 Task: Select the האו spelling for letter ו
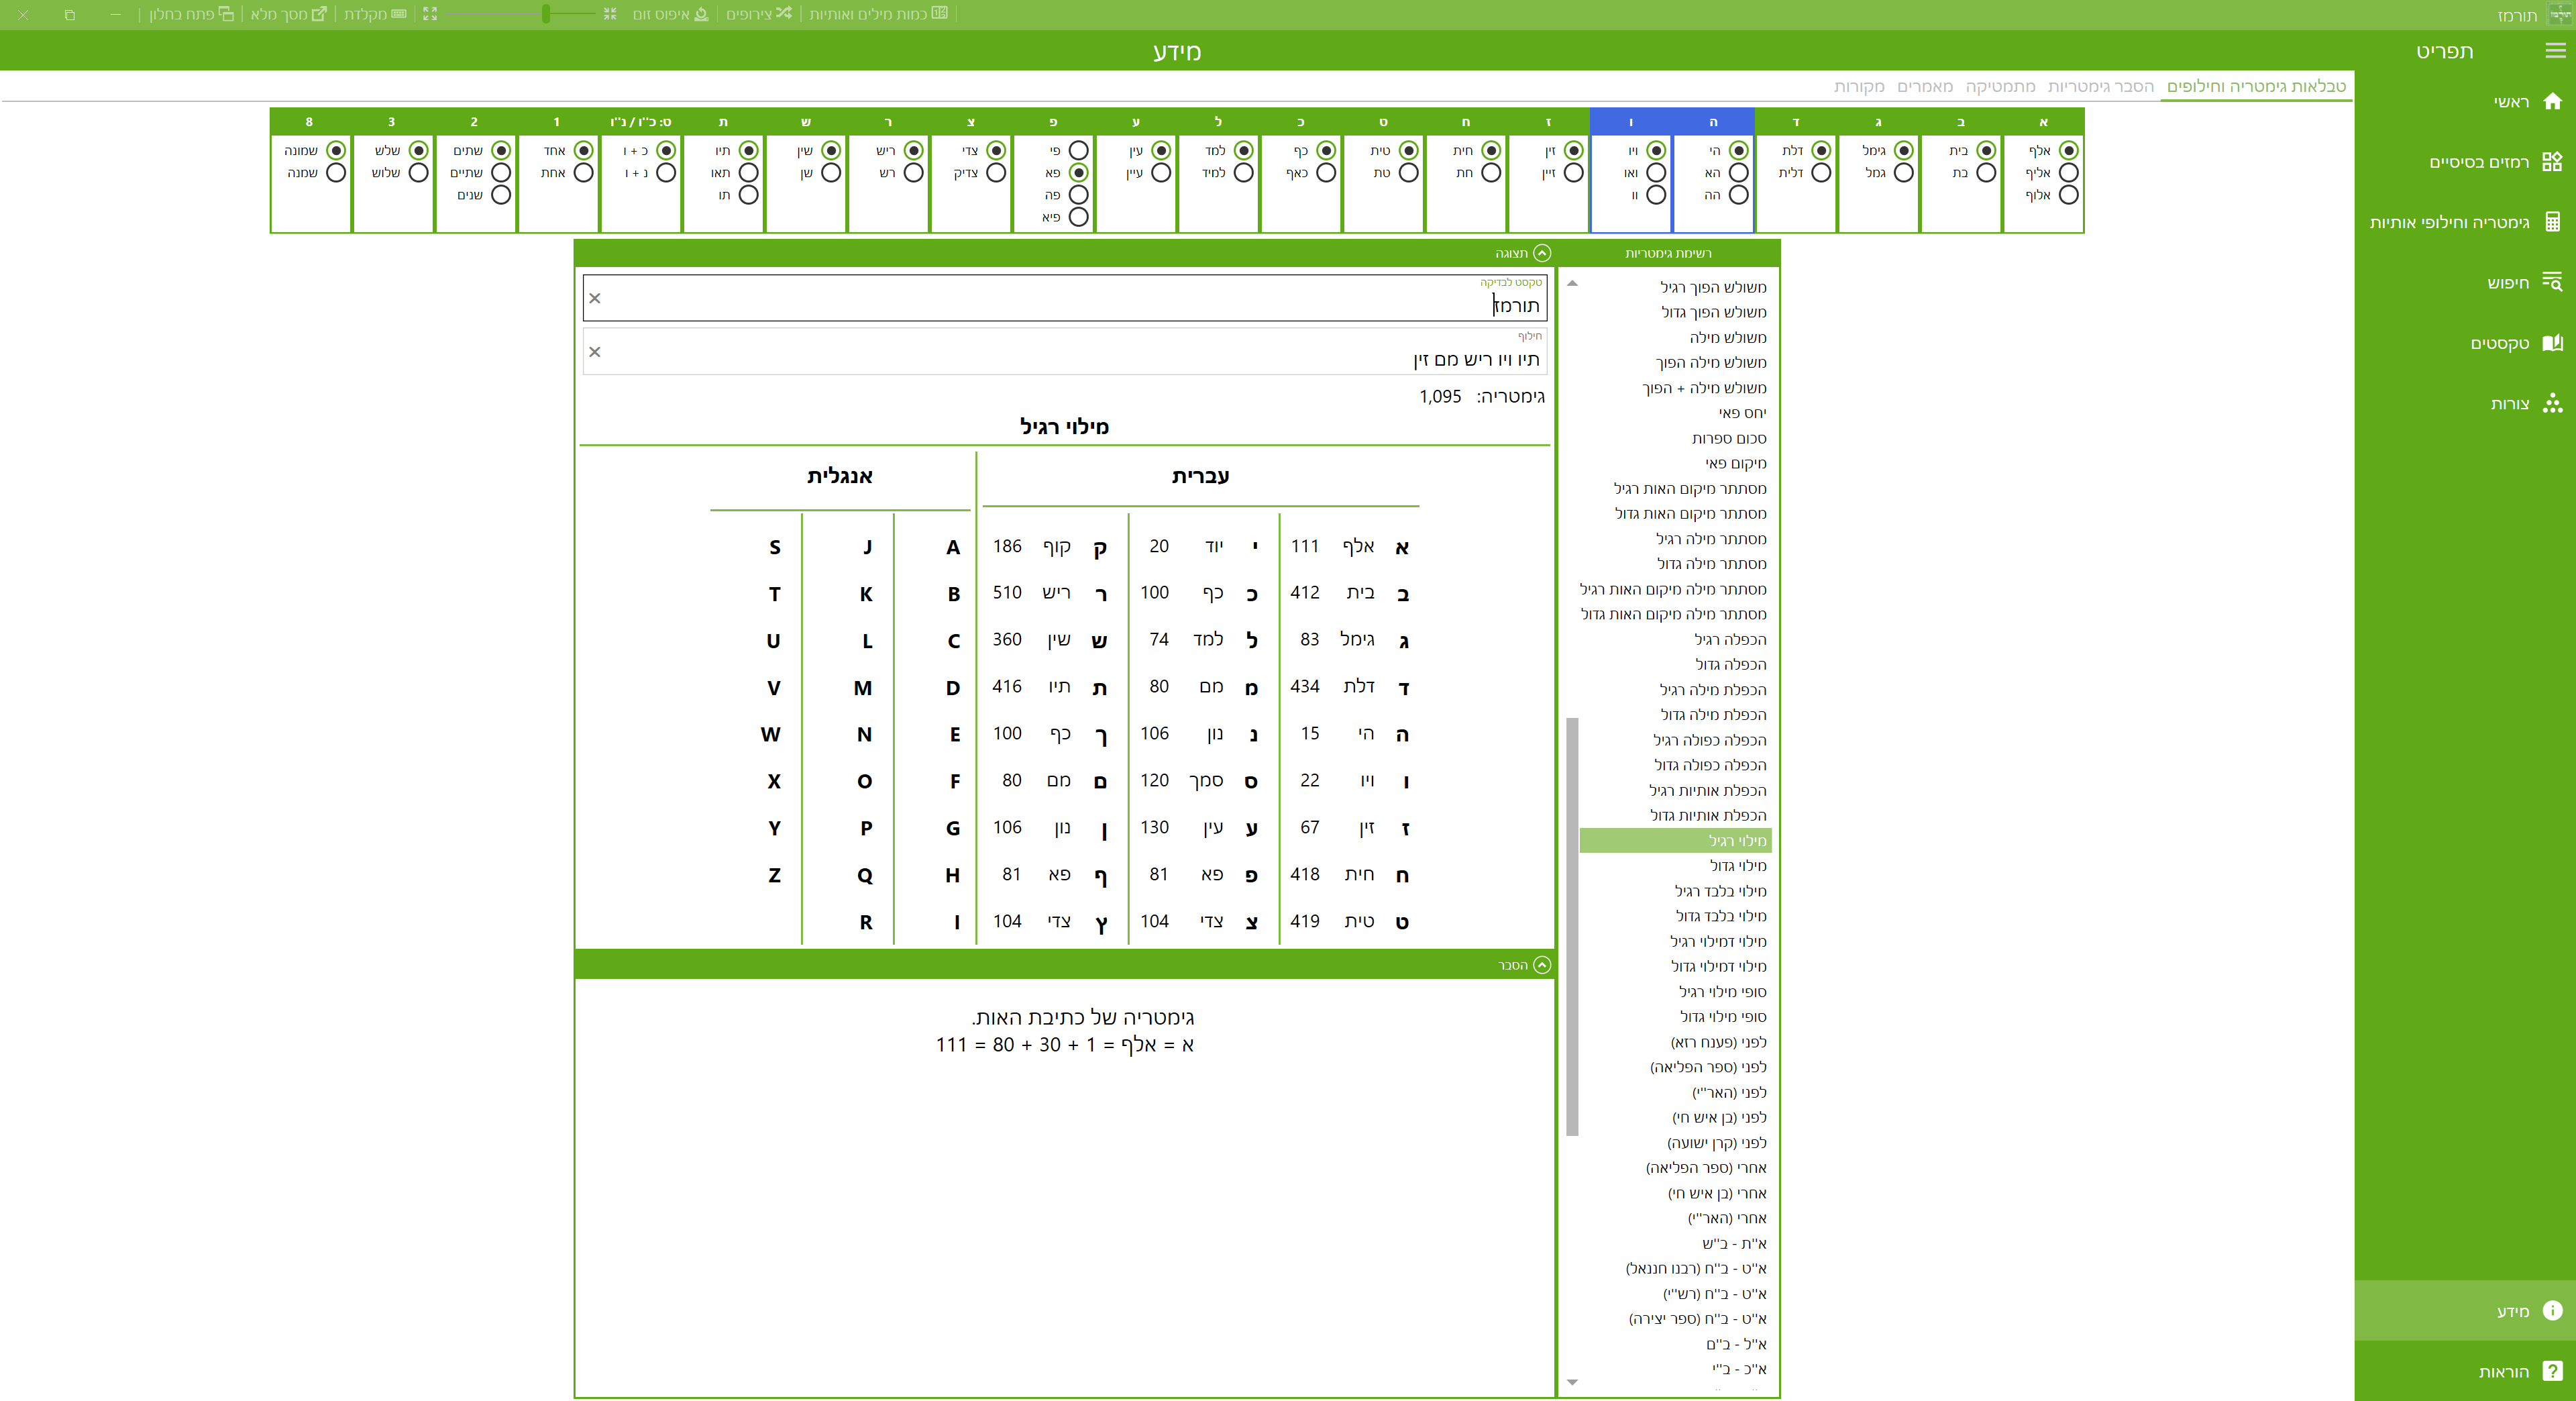tap(1656, 173)
